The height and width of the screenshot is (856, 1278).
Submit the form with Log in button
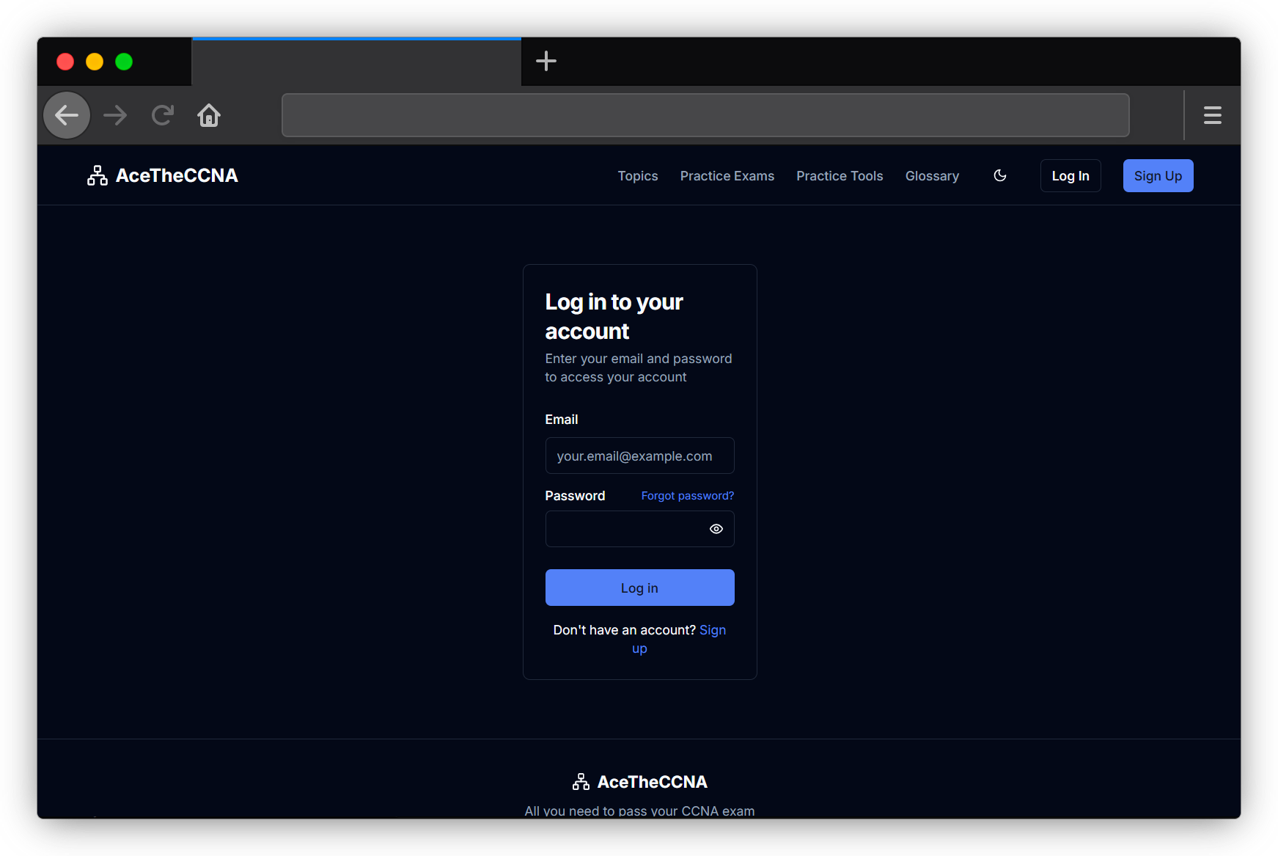tap(639, 588)
